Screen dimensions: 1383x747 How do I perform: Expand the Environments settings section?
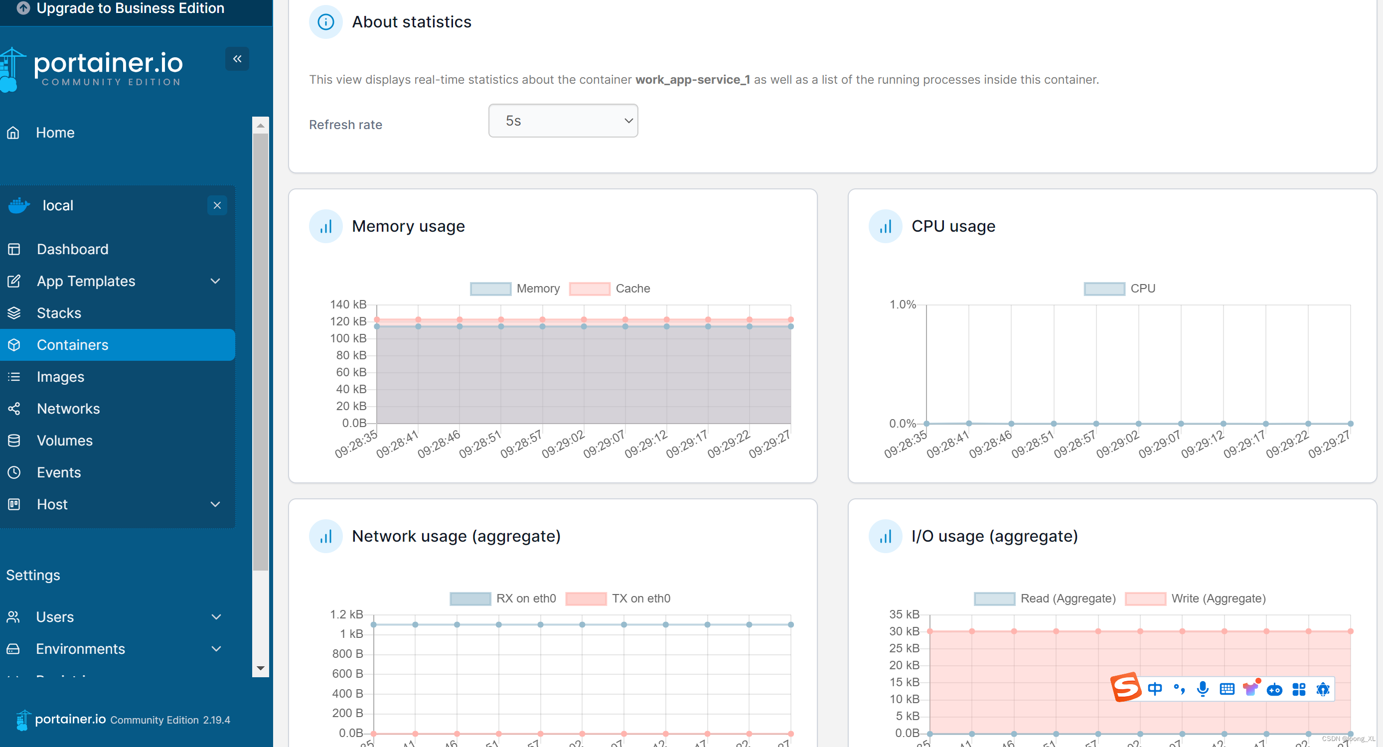point(215,648)
